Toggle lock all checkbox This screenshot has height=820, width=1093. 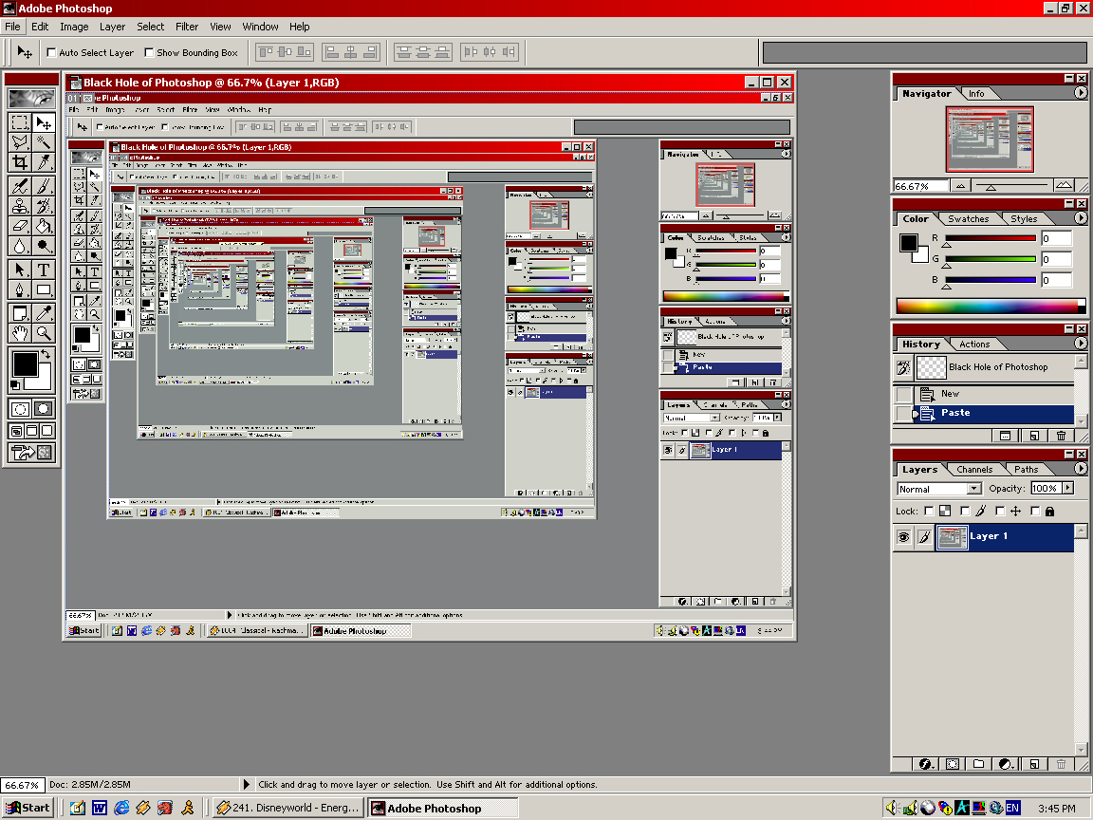(x=1034, y=512)
